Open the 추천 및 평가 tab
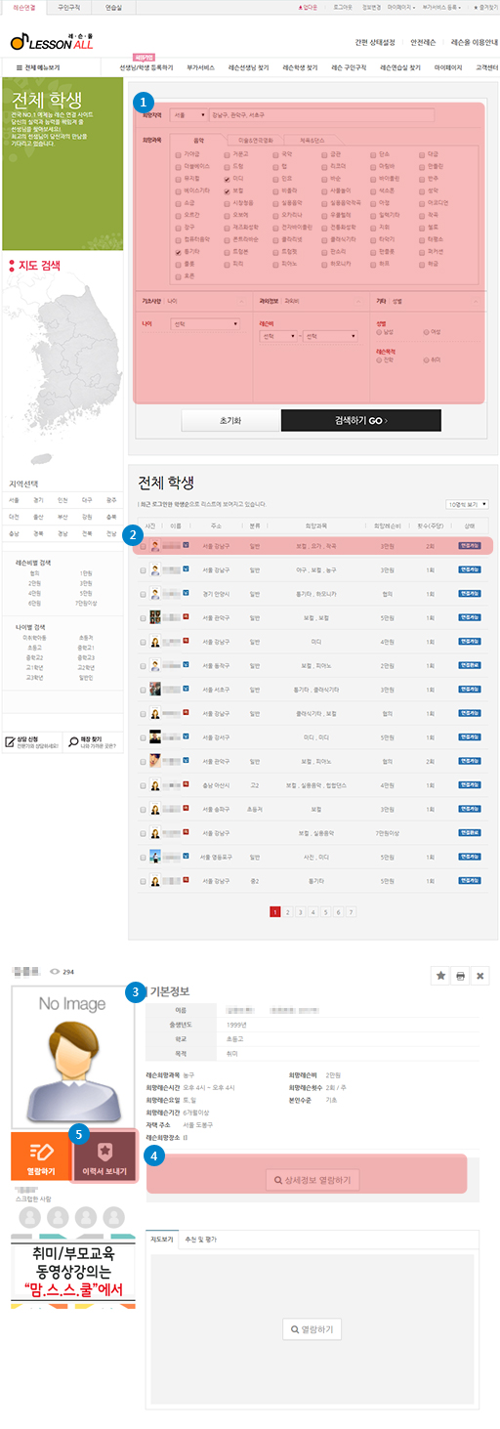500x1429 pixels. click(x=200, y=1238)
